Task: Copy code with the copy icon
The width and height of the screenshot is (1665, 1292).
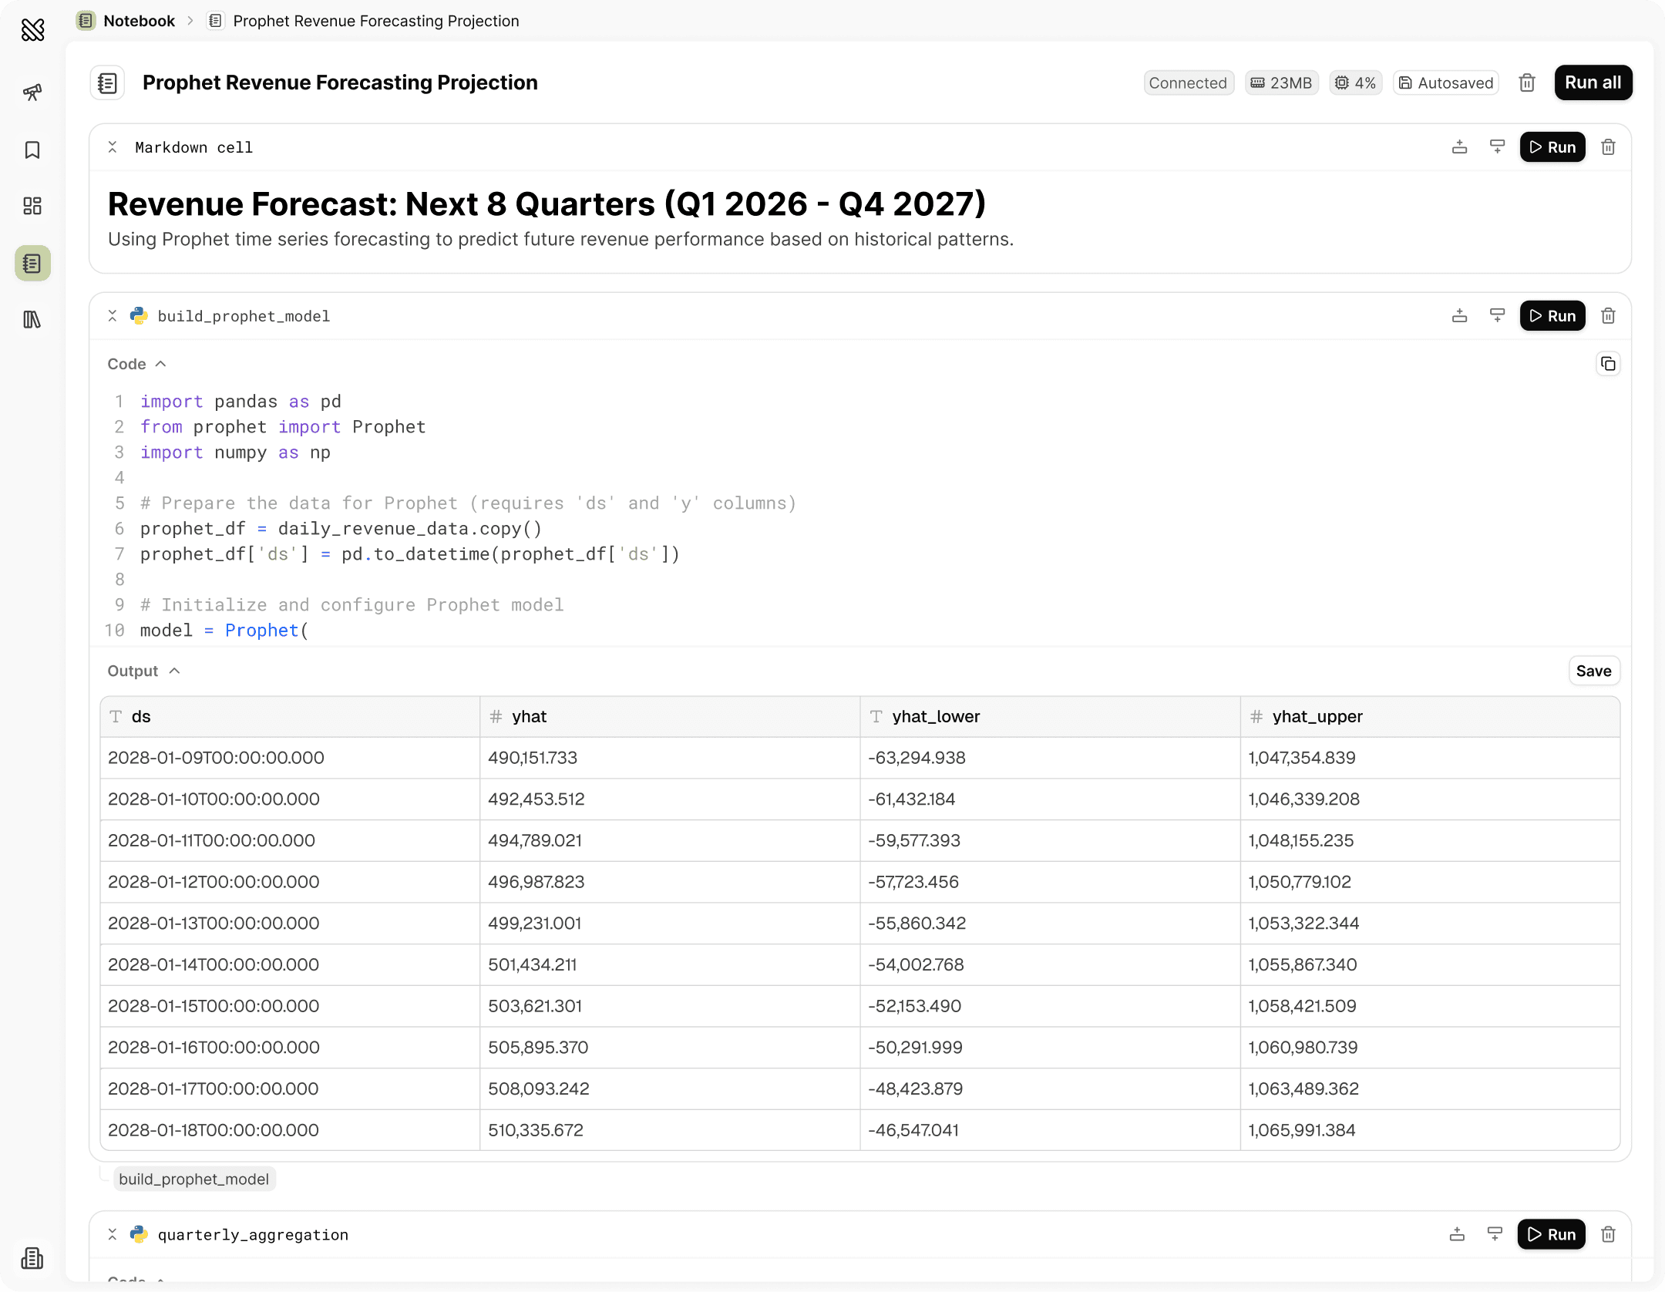Action: (1608, 364)
